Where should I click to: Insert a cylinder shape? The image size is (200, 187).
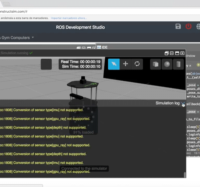(x=178, y=64)
